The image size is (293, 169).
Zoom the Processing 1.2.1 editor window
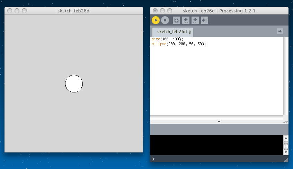click(x=170, y=11)
